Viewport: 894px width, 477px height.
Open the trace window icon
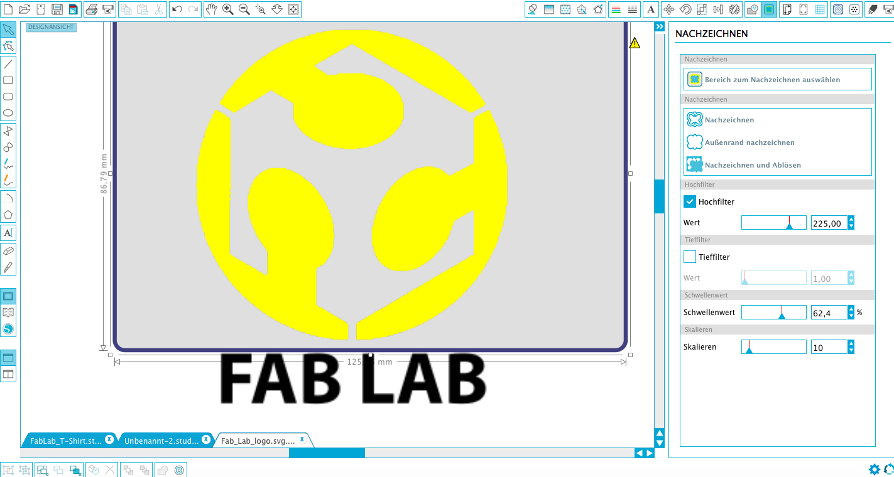click(x=768, y=9)
